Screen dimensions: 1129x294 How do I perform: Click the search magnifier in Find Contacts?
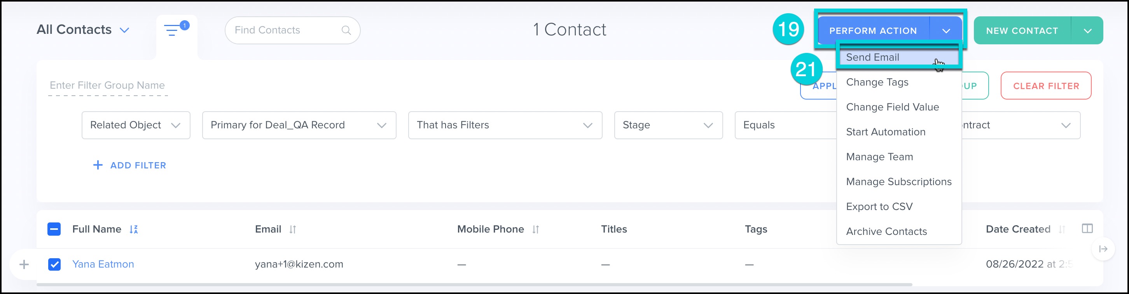coord(346,30)
